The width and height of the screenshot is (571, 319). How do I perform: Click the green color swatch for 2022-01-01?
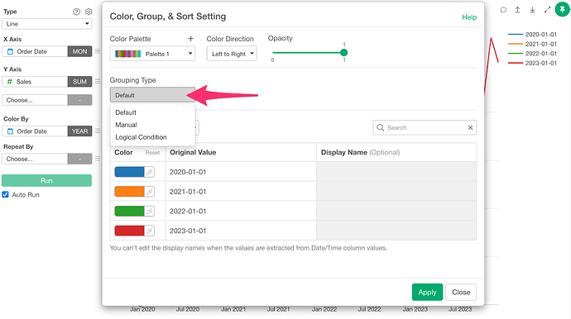coord(129,212)
